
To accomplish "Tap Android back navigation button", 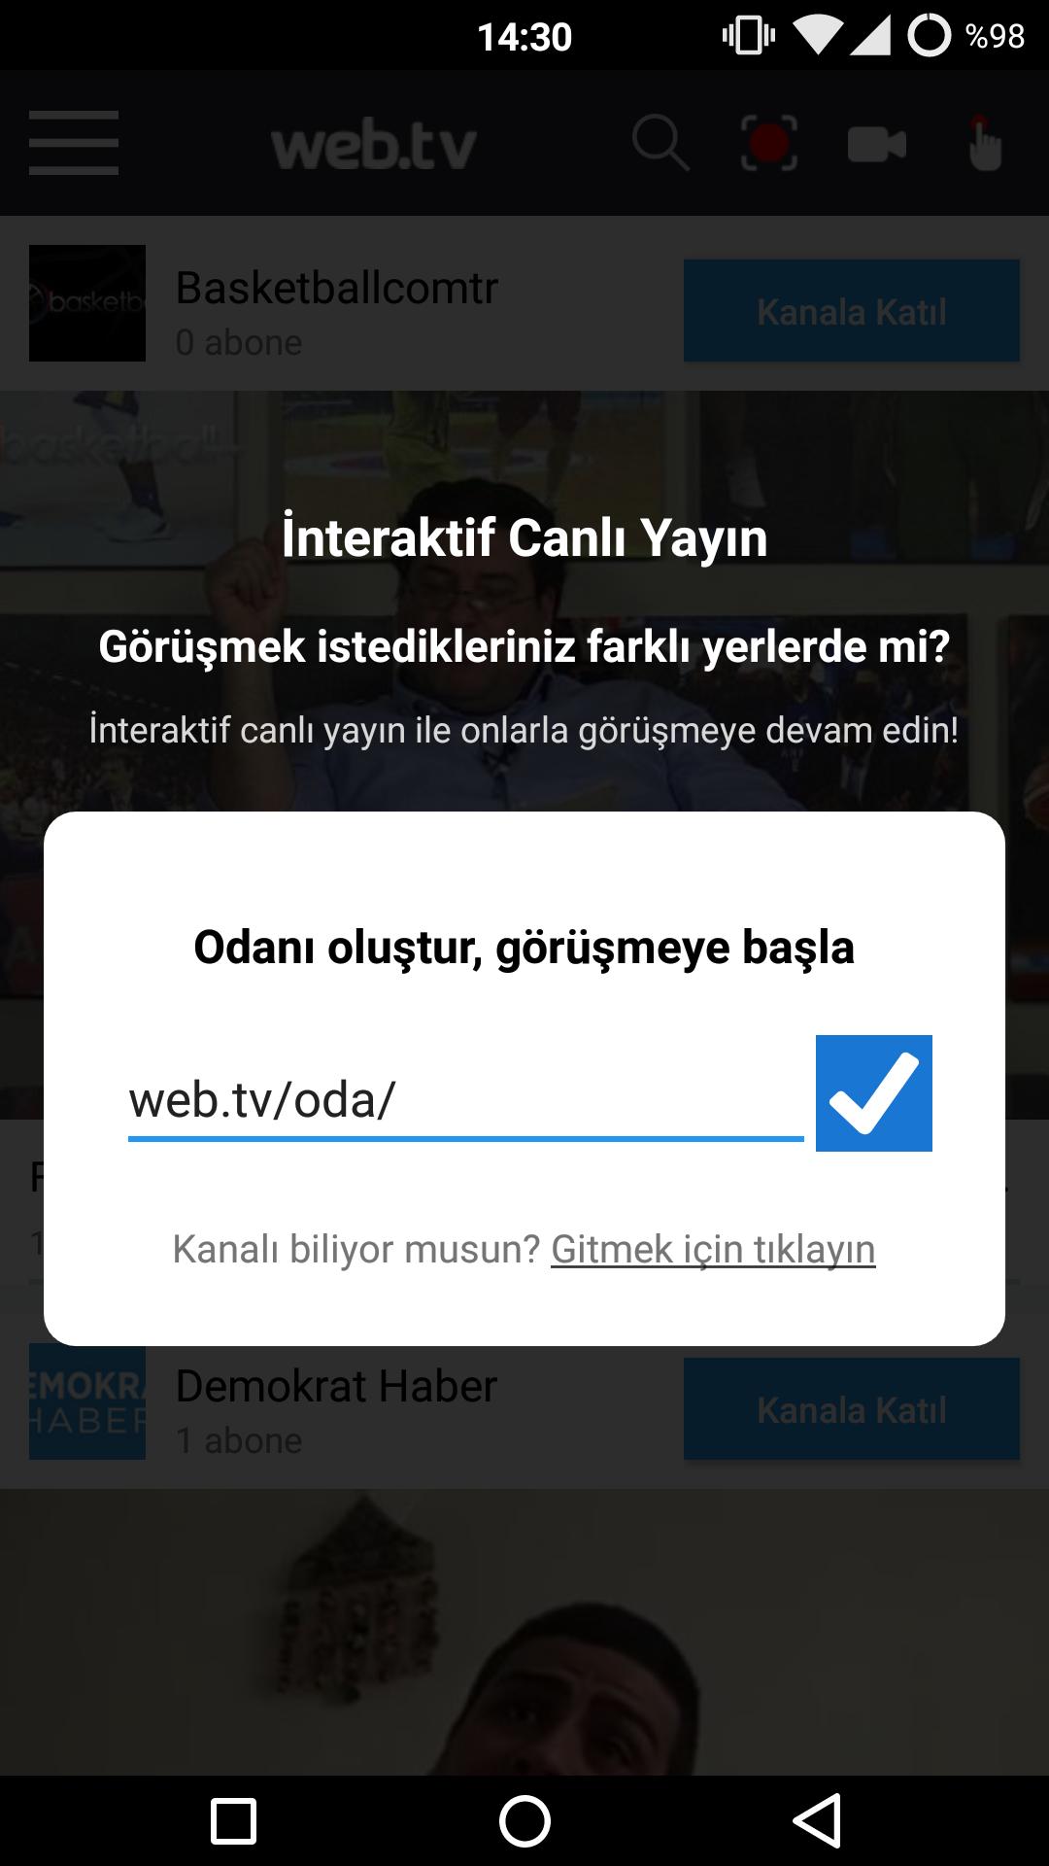I will pos(817,1820).
